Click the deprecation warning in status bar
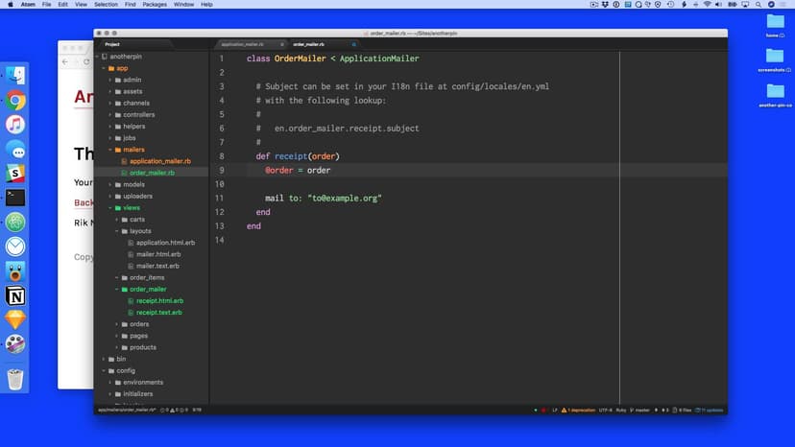 (x=578, y=410)
